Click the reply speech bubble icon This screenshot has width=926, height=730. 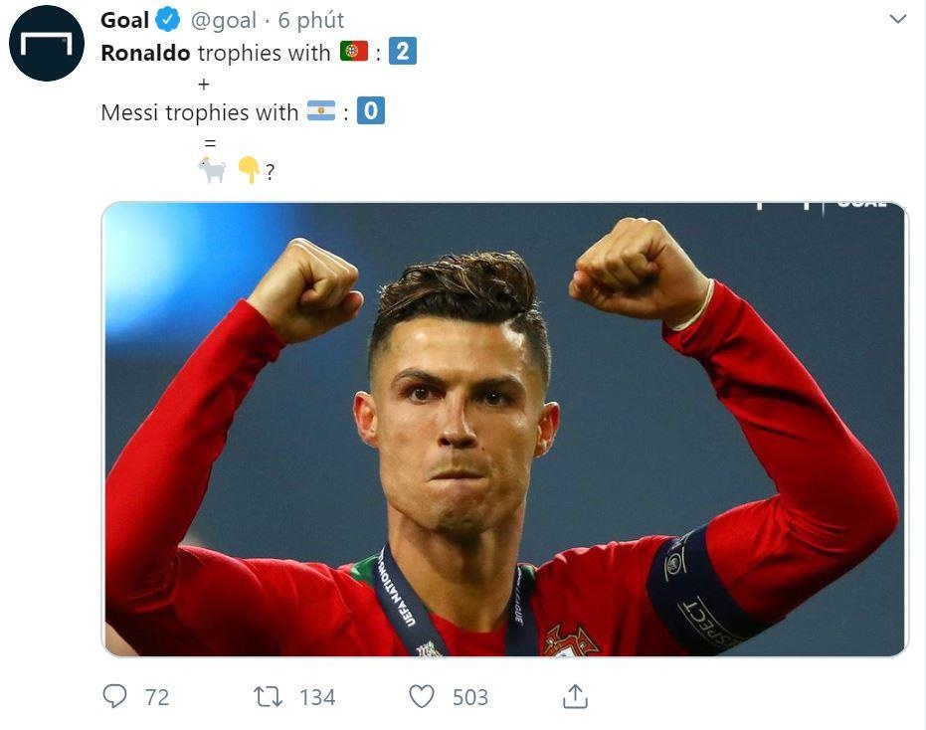click(115, 697)
